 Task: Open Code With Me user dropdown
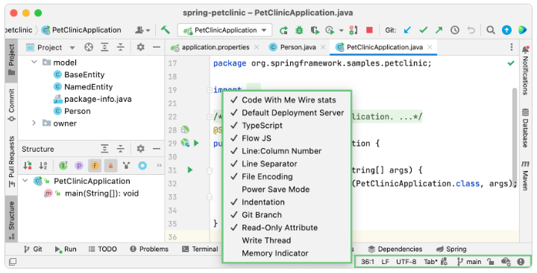point(142,30)
